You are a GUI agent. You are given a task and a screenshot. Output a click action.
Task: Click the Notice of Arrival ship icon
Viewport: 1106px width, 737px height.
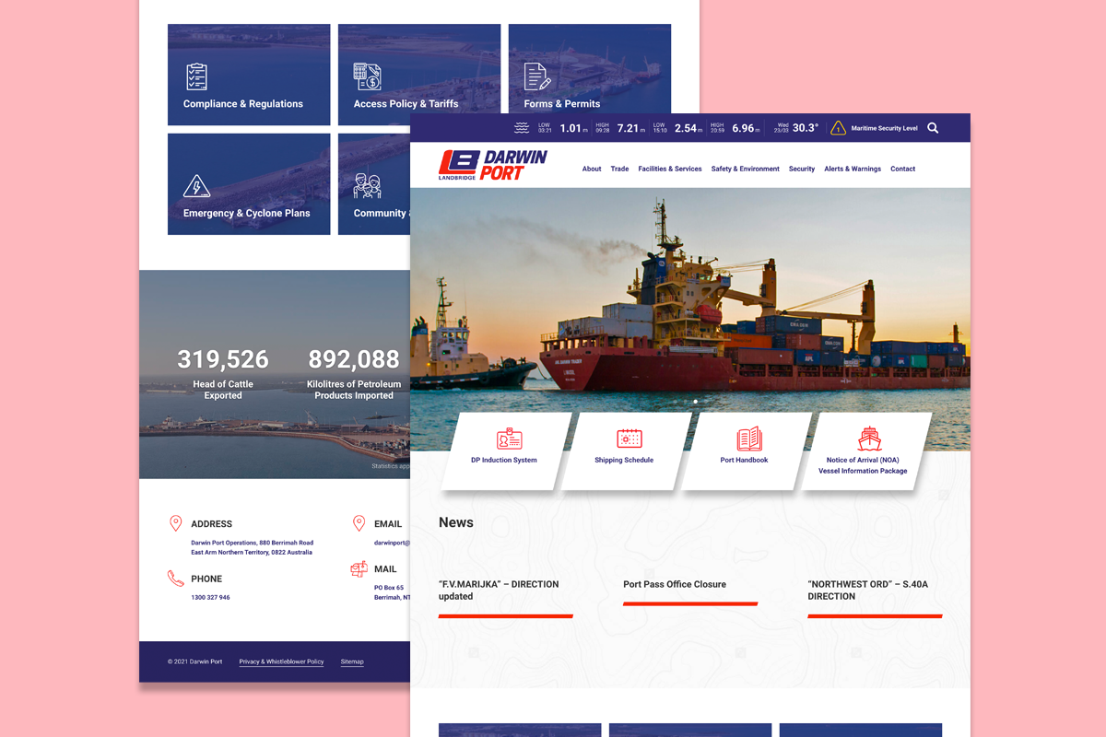(869, 439)
